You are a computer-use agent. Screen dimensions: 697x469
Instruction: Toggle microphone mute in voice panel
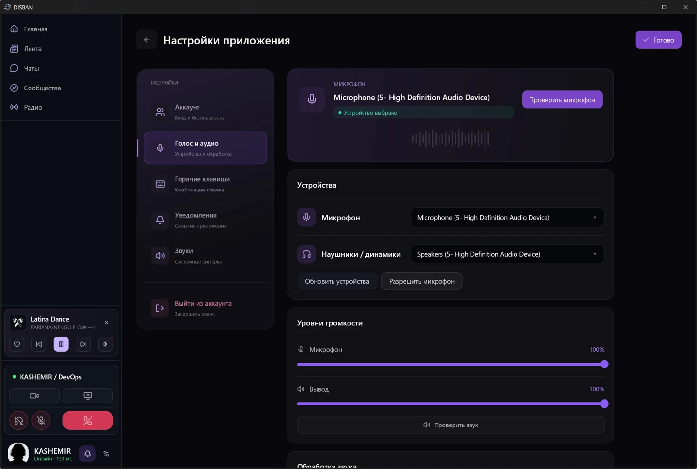coord(41,421)
